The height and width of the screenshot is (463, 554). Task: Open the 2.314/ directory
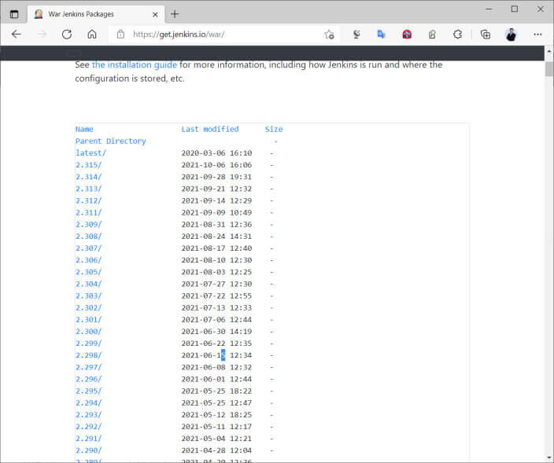pos(88,177)
